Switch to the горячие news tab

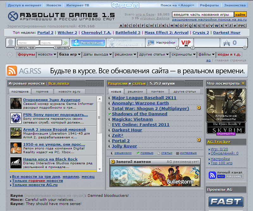coord(42,91)
